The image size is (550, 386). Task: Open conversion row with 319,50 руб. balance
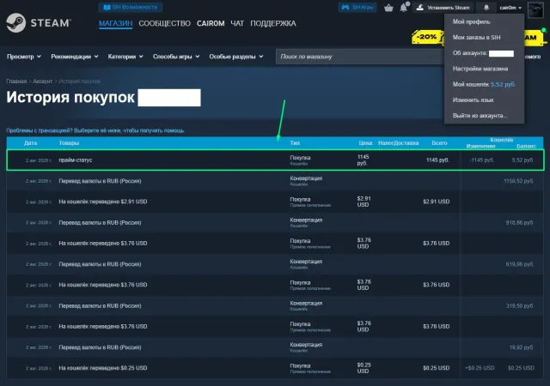click(275, 305)
